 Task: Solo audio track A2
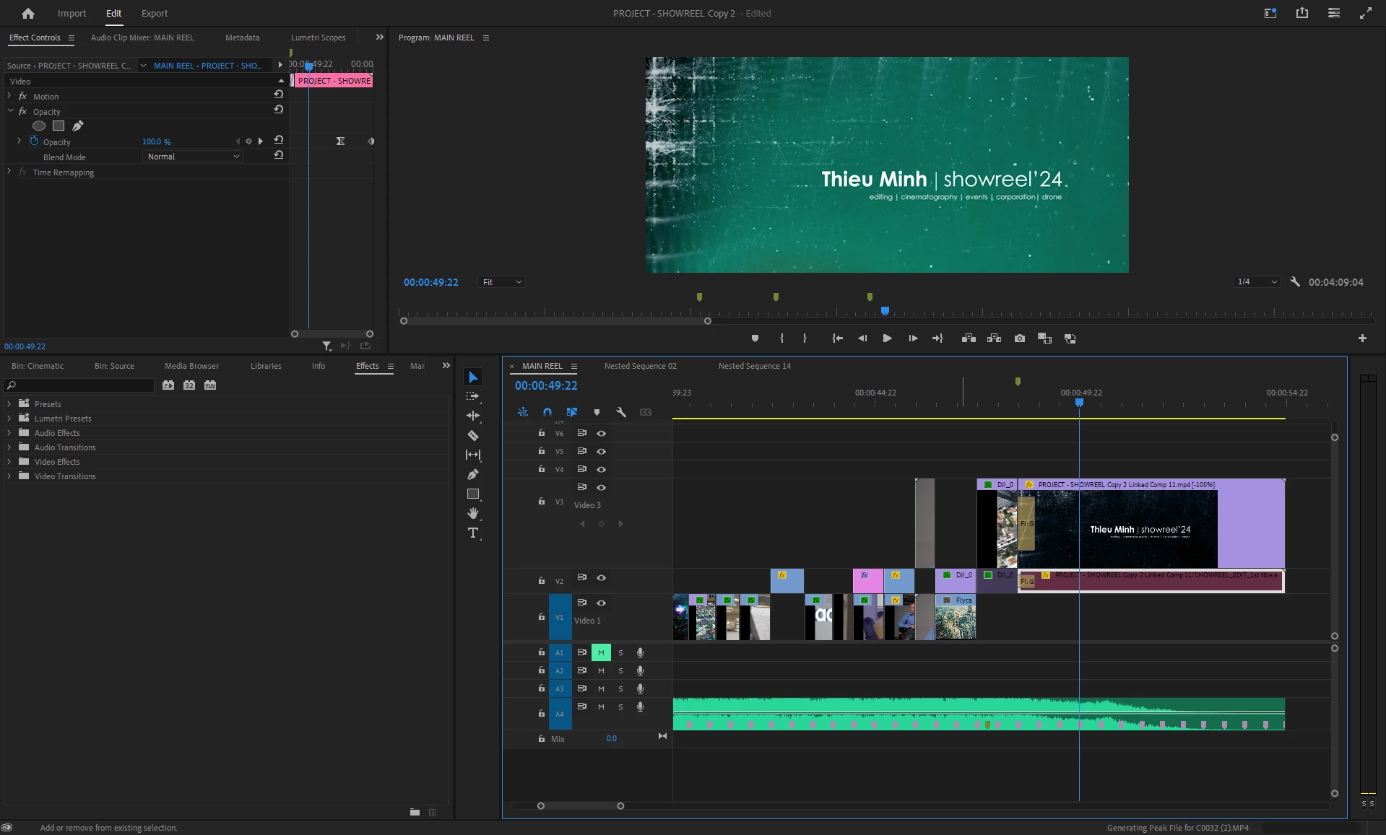coord(620,670)
